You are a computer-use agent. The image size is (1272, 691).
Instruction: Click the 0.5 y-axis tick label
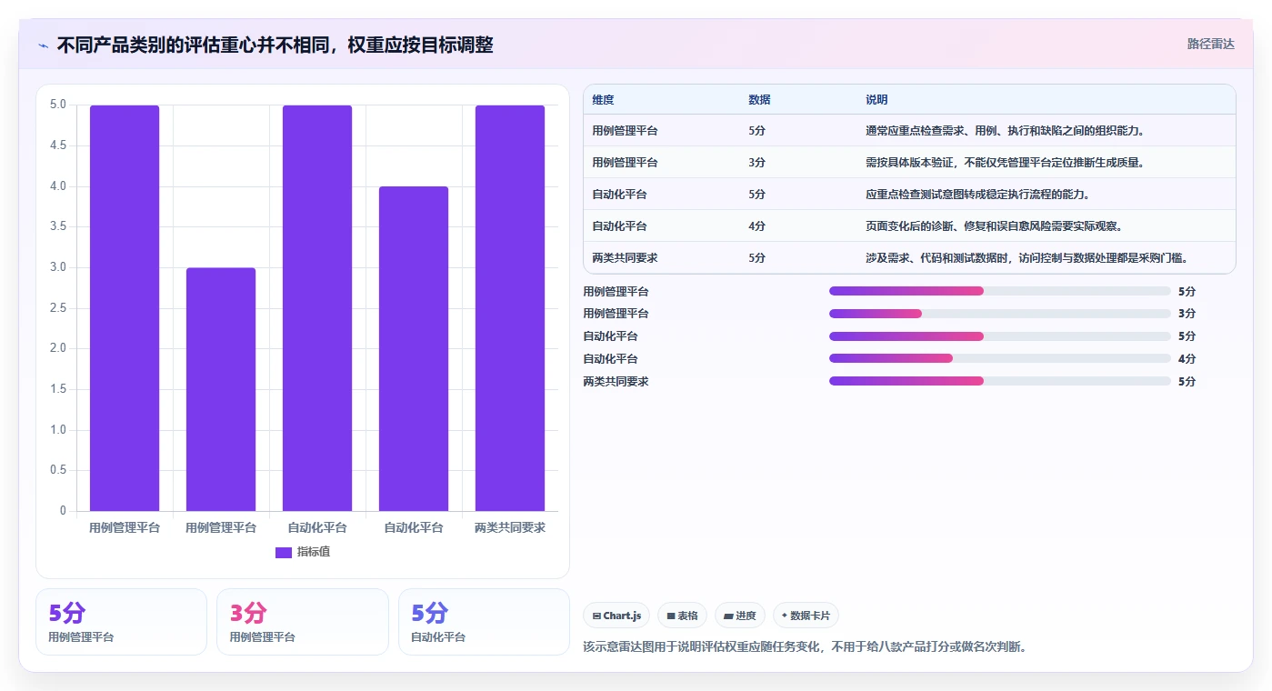[x=57, y=470]
